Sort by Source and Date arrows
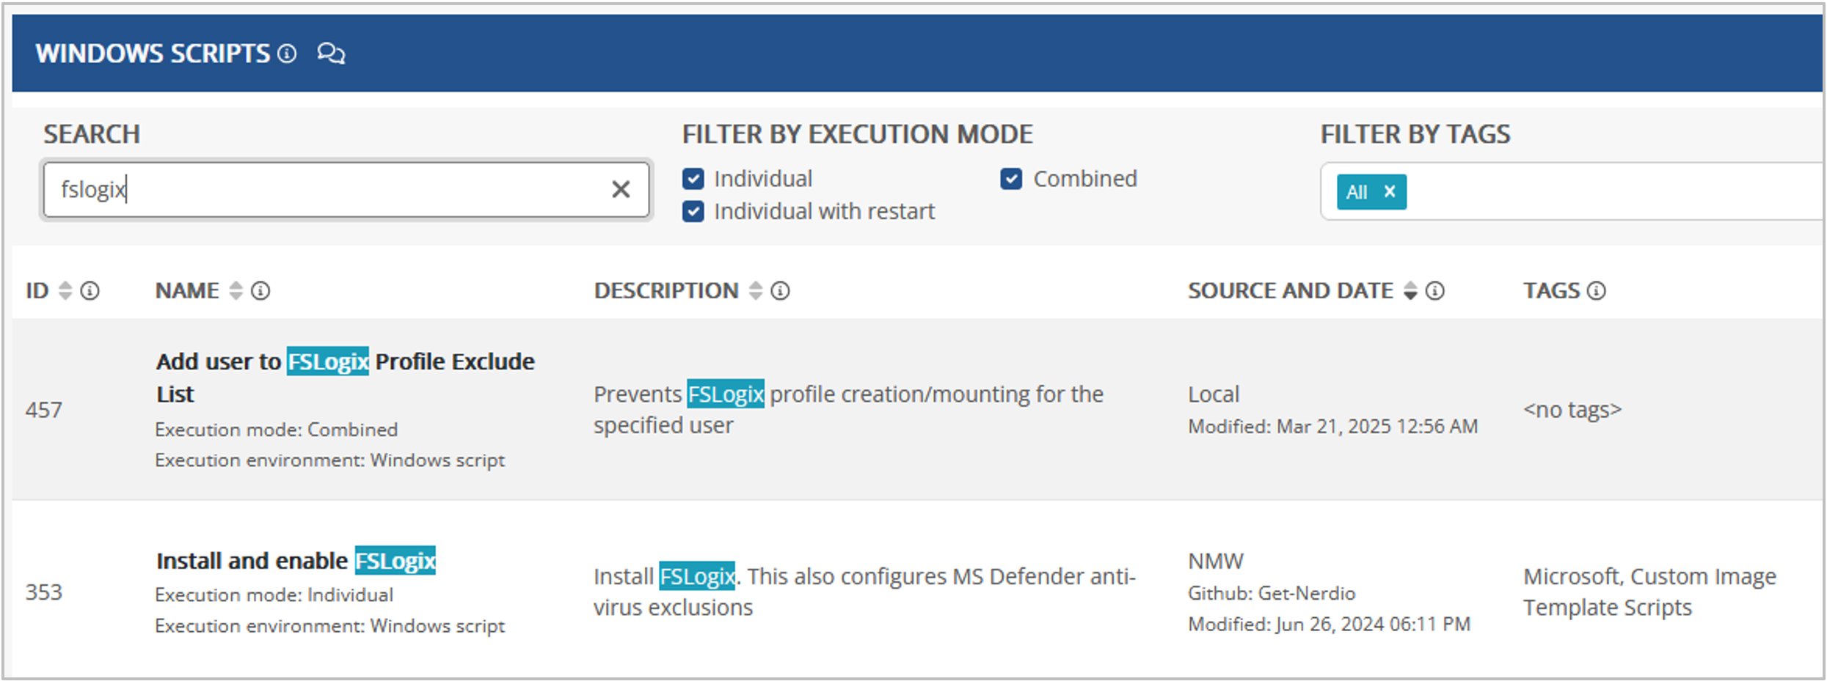Image resolution: width=1827 pixels, height=681 pixels. pyautogui.click(x=1410, y=291)
